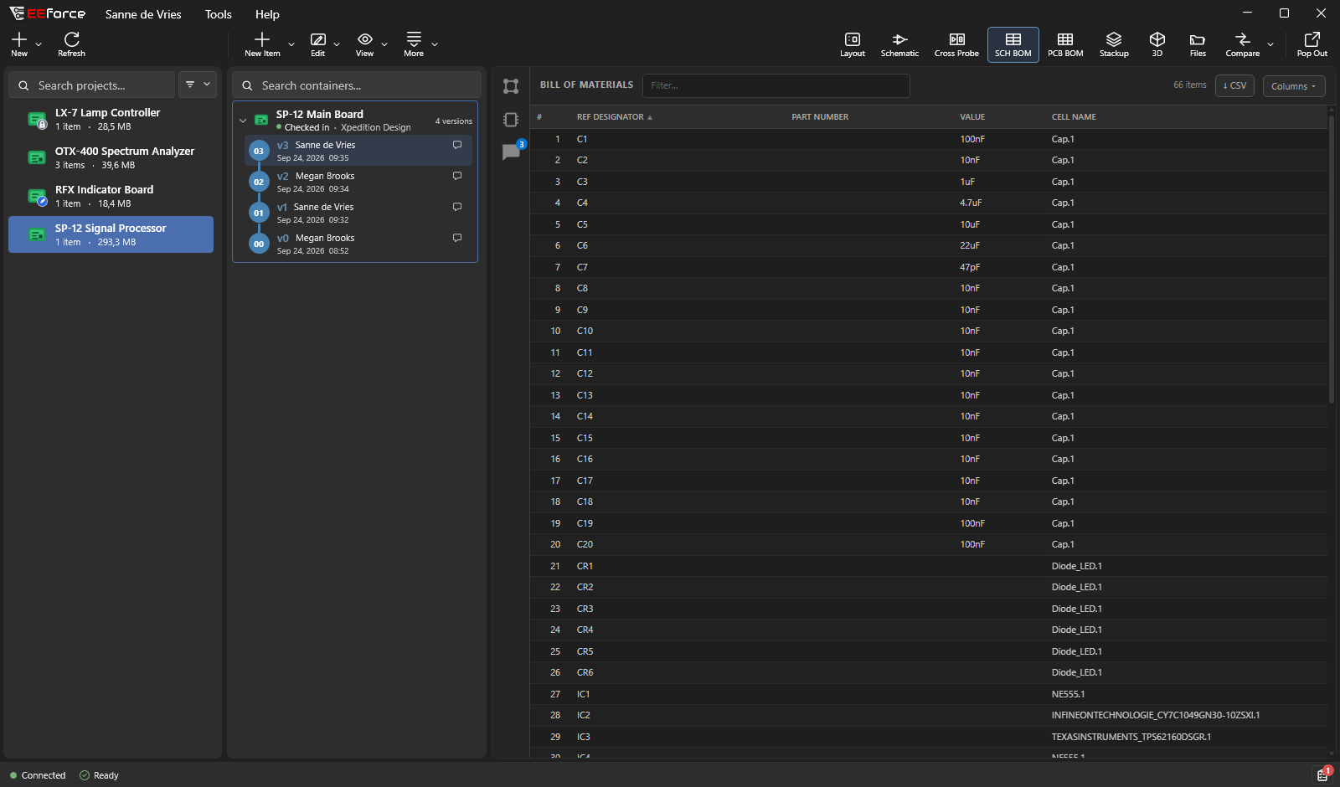Open the Layout view
The height and width of the screenshot is (787, 1340).
click(852, 44)
